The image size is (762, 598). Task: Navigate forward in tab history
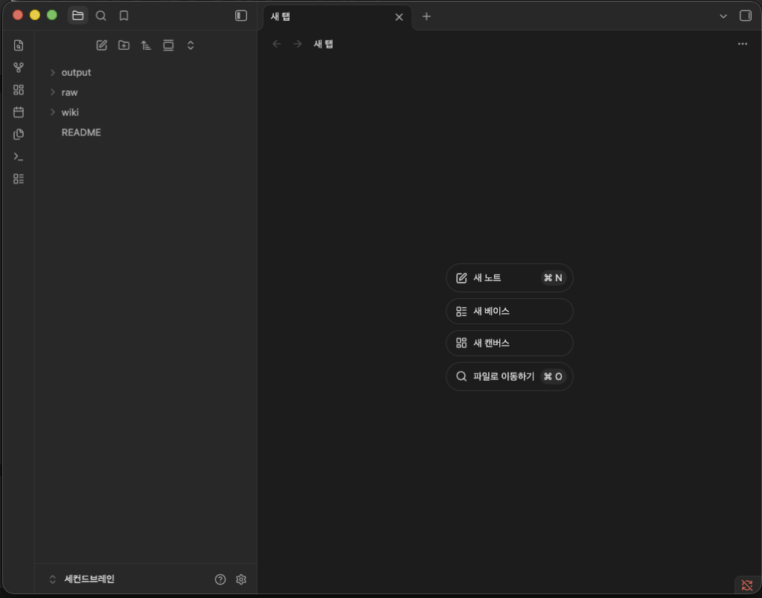point(298,44)
